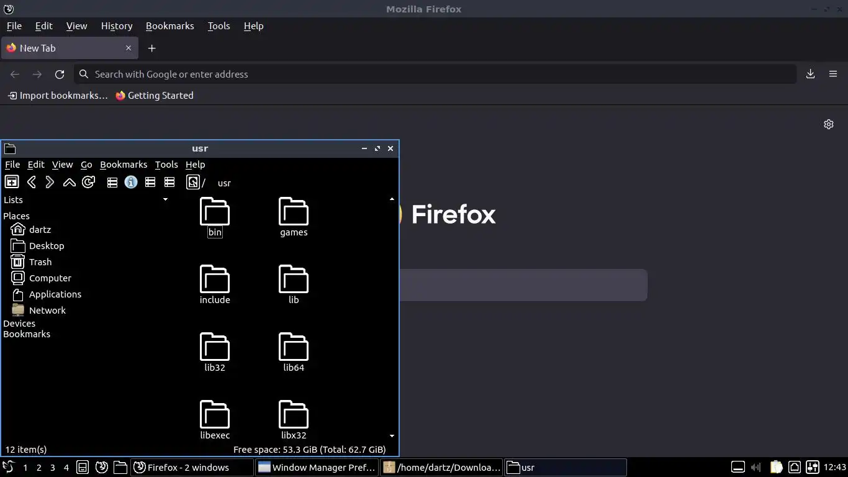Open Firefox's History menu
This screenshot has height=477, width=848.
point(117,26)
